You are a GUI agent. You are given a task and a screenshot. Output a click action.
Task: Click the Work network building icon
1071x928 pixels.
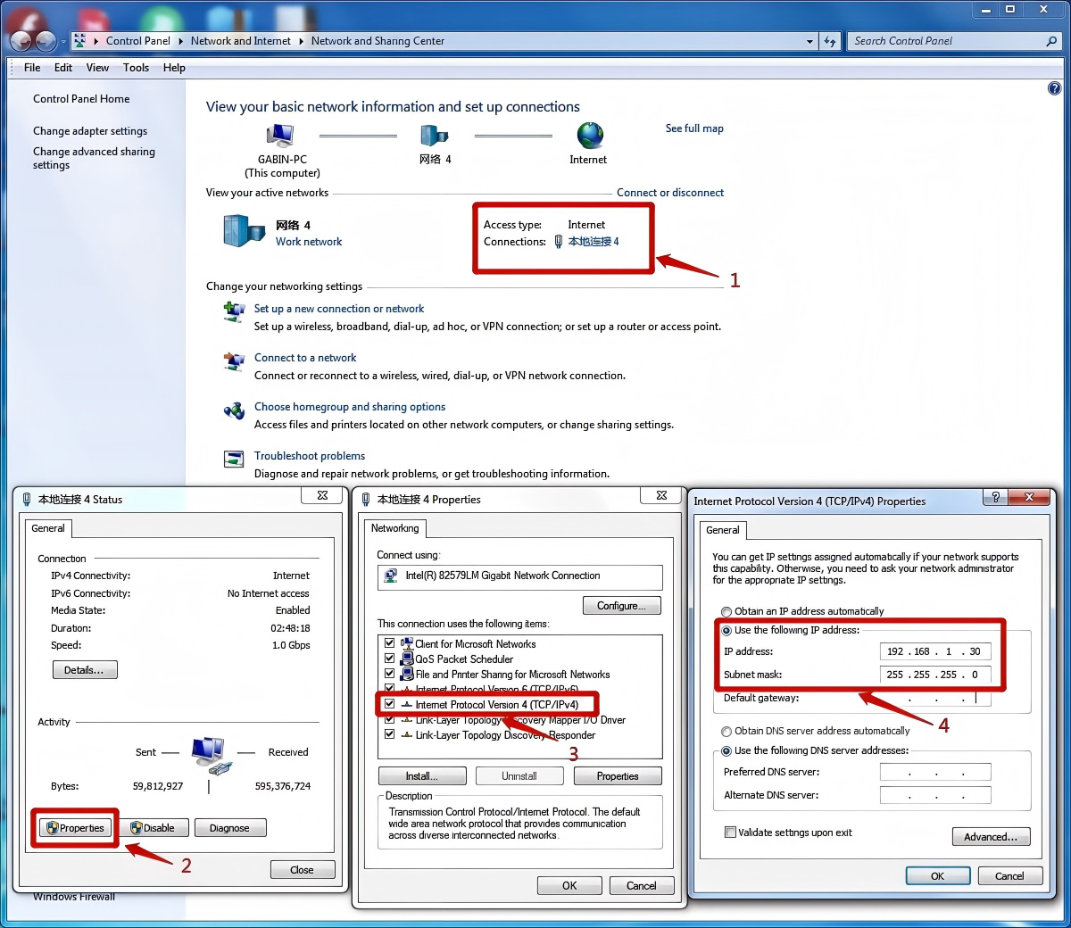[x=243, y=231]
